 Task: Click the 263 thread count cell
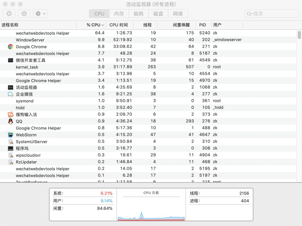point(152,67)
